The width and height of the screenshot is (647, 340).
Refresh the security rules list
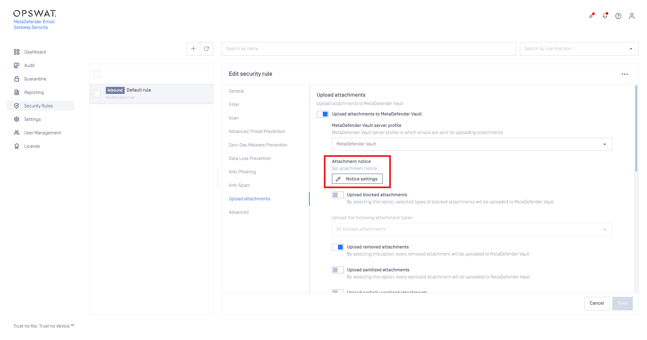click(x=207, y=49)
